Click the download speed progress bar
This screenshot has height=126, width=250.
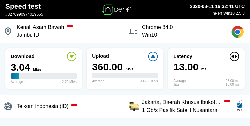click(x=44, y=76)
